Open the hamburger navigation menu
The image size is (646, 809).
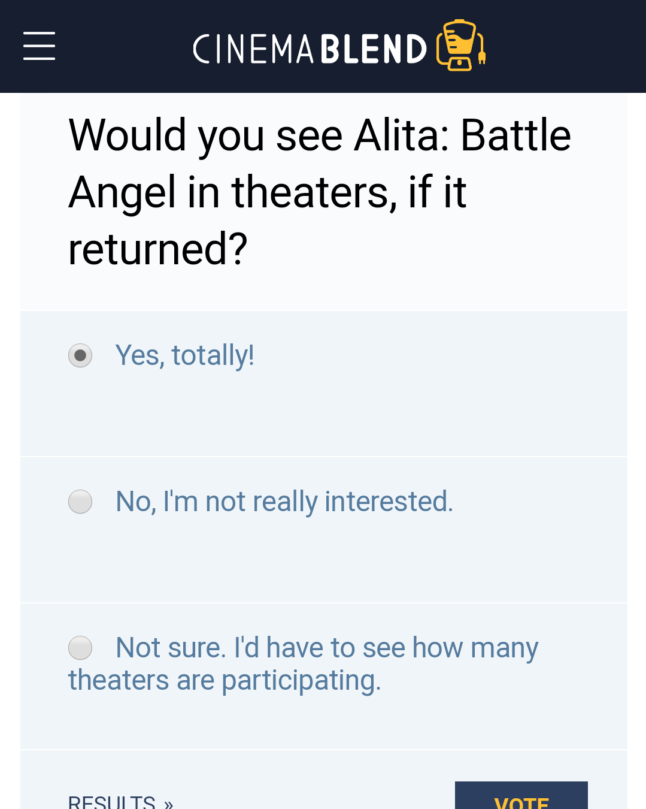(40, 46)
